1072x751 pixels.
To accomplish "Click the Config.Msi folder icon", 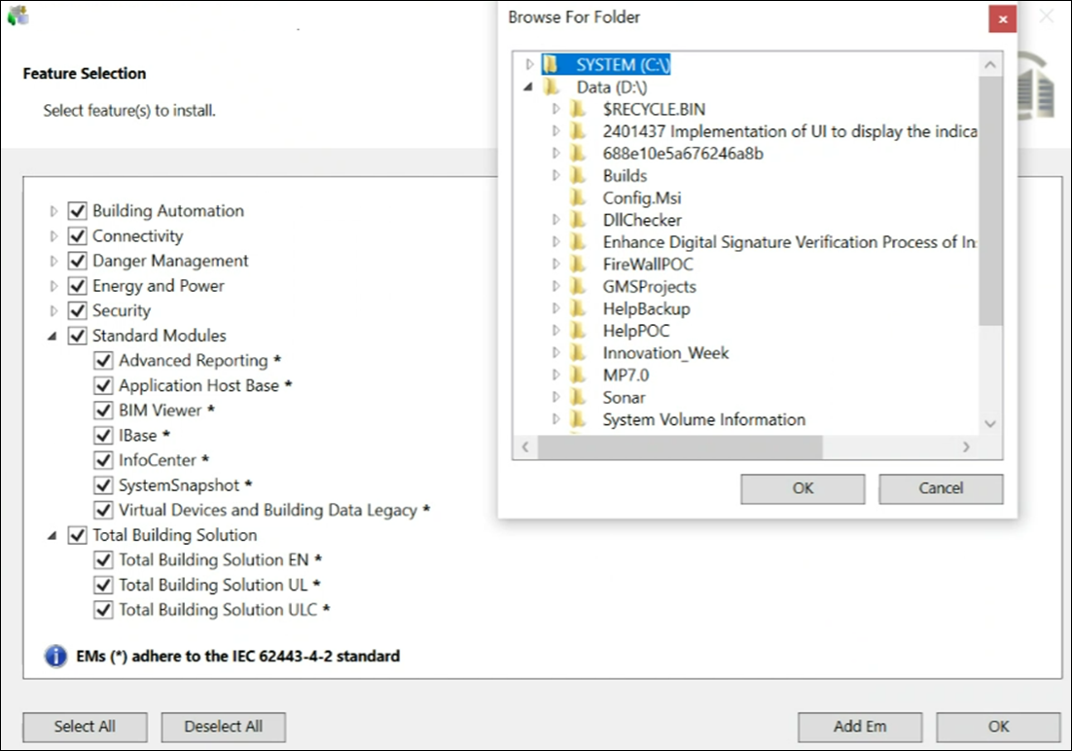I will (x=578, y=198).
